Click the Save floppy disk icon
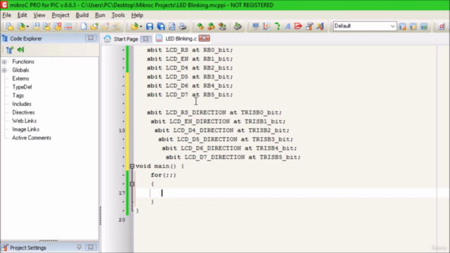 coord(150,27)
